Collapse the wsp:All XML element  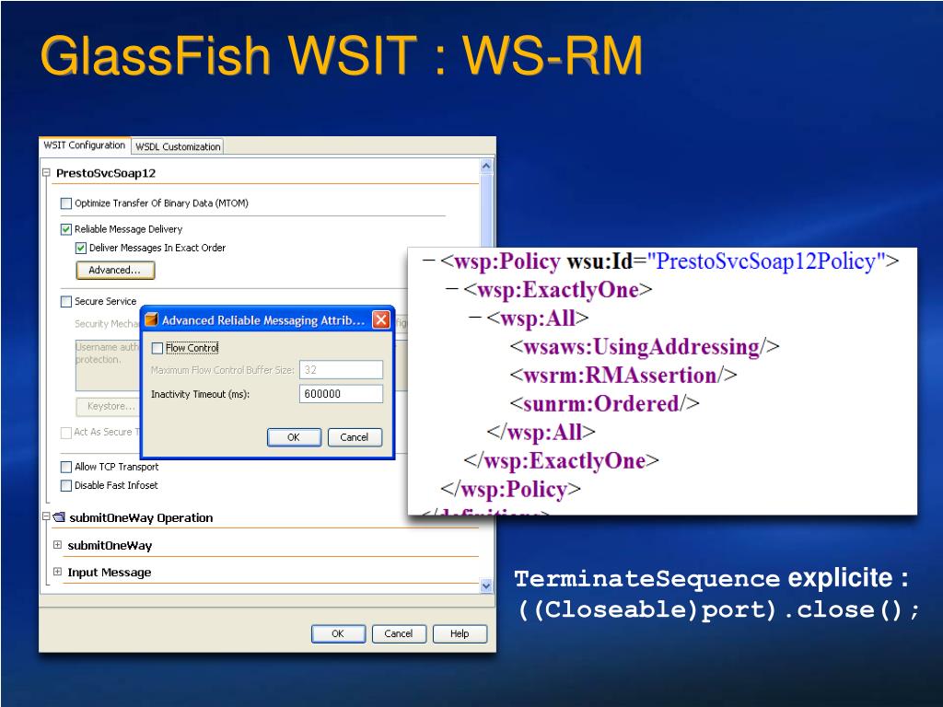(x=475, y=318)
